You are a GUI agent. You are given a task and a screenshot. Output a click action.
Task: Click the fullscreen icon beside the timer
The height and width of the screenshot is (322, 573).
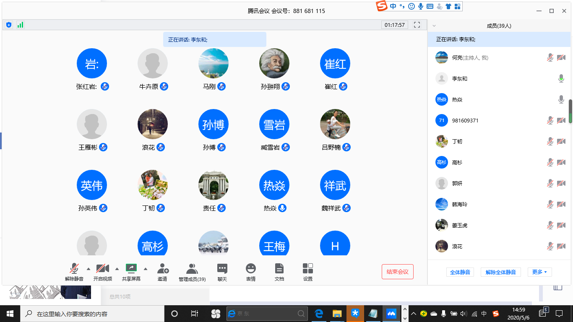417,25
